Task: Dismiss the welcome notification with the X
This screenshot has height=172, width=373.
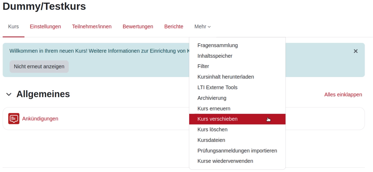Action: click(x=356, y=51)
